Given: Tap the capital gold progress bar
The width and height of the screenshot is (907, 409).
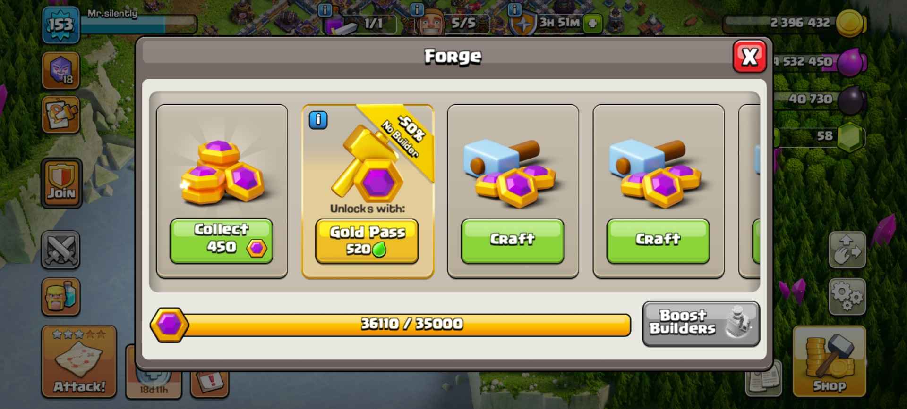Looking at the screenshot, I should point(391,325).
